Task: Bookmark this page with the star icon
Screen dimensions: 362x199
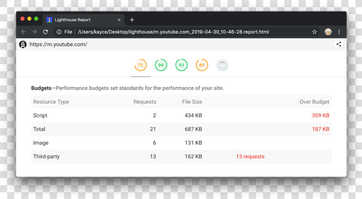Action: 315,32
